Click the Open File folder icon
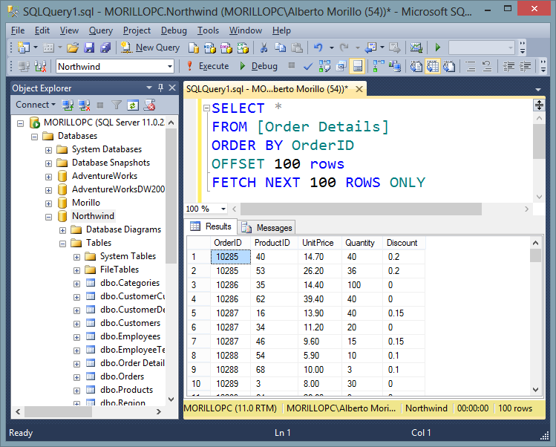 (73, 48)
